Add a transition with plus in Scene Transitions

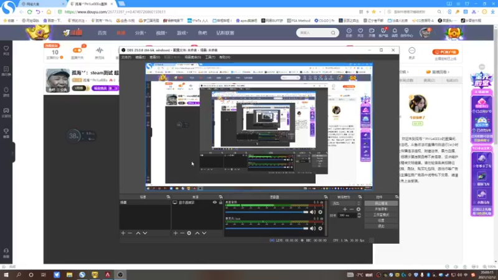(x=345, y=209)
